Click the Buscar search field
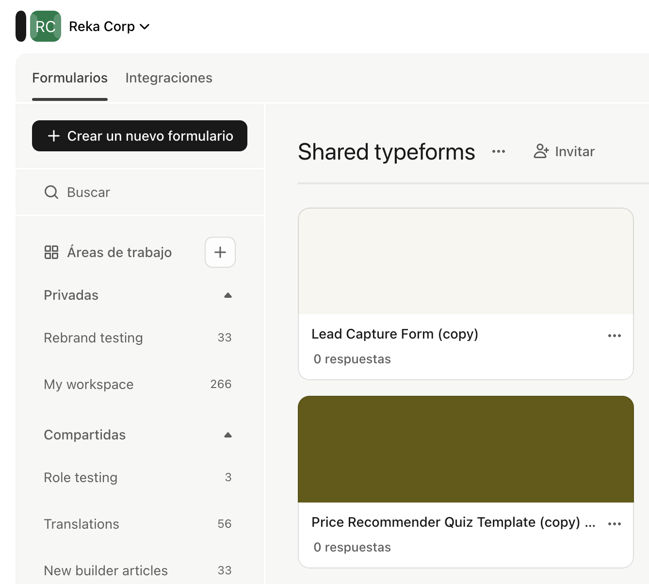 pyautogui.click(x=140, y=192)
